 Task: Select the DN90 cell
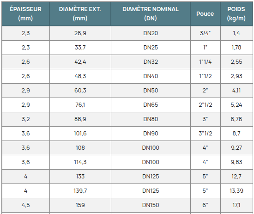pos(151,134)
